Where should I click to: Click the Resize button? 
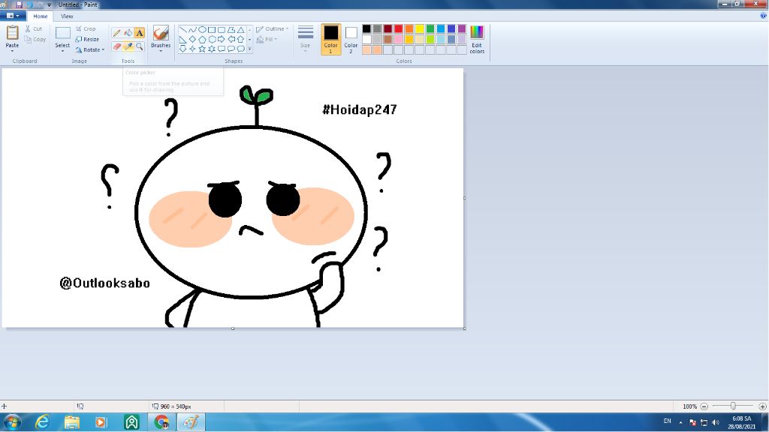point(87,39)
